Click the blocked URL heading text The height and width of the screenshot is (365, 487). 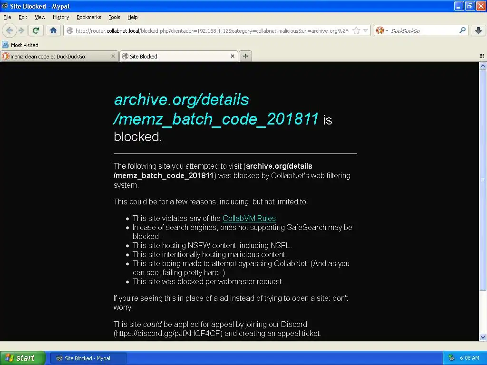click(216, 109)
